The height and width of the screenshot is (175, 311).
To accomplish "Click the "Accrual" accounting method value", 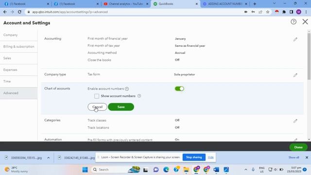I will (x=180, y=53).
